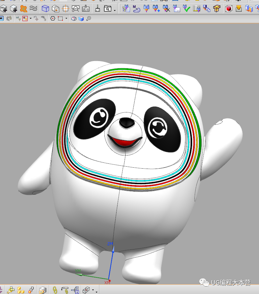Click the grayed chain-link crosshair icon
259x294 pixels.
pyautogui.click(x=9, y=19)
